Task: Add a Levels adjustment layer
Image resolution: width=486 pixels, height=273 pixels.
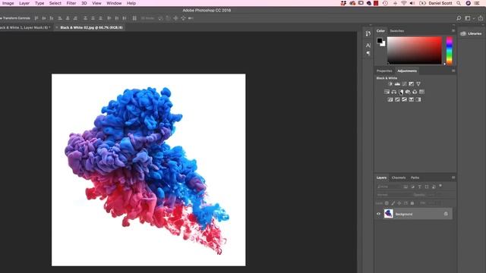Action: pyautogui.click(x=397, y=84)
